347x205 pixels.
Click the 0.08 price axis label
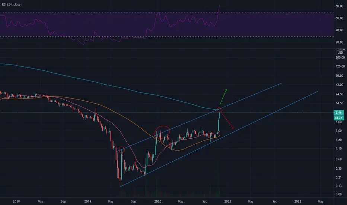click(338, 194)
